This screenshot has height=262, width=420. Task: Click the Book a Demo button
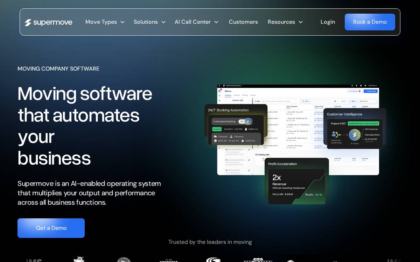[x=370, y=22]
